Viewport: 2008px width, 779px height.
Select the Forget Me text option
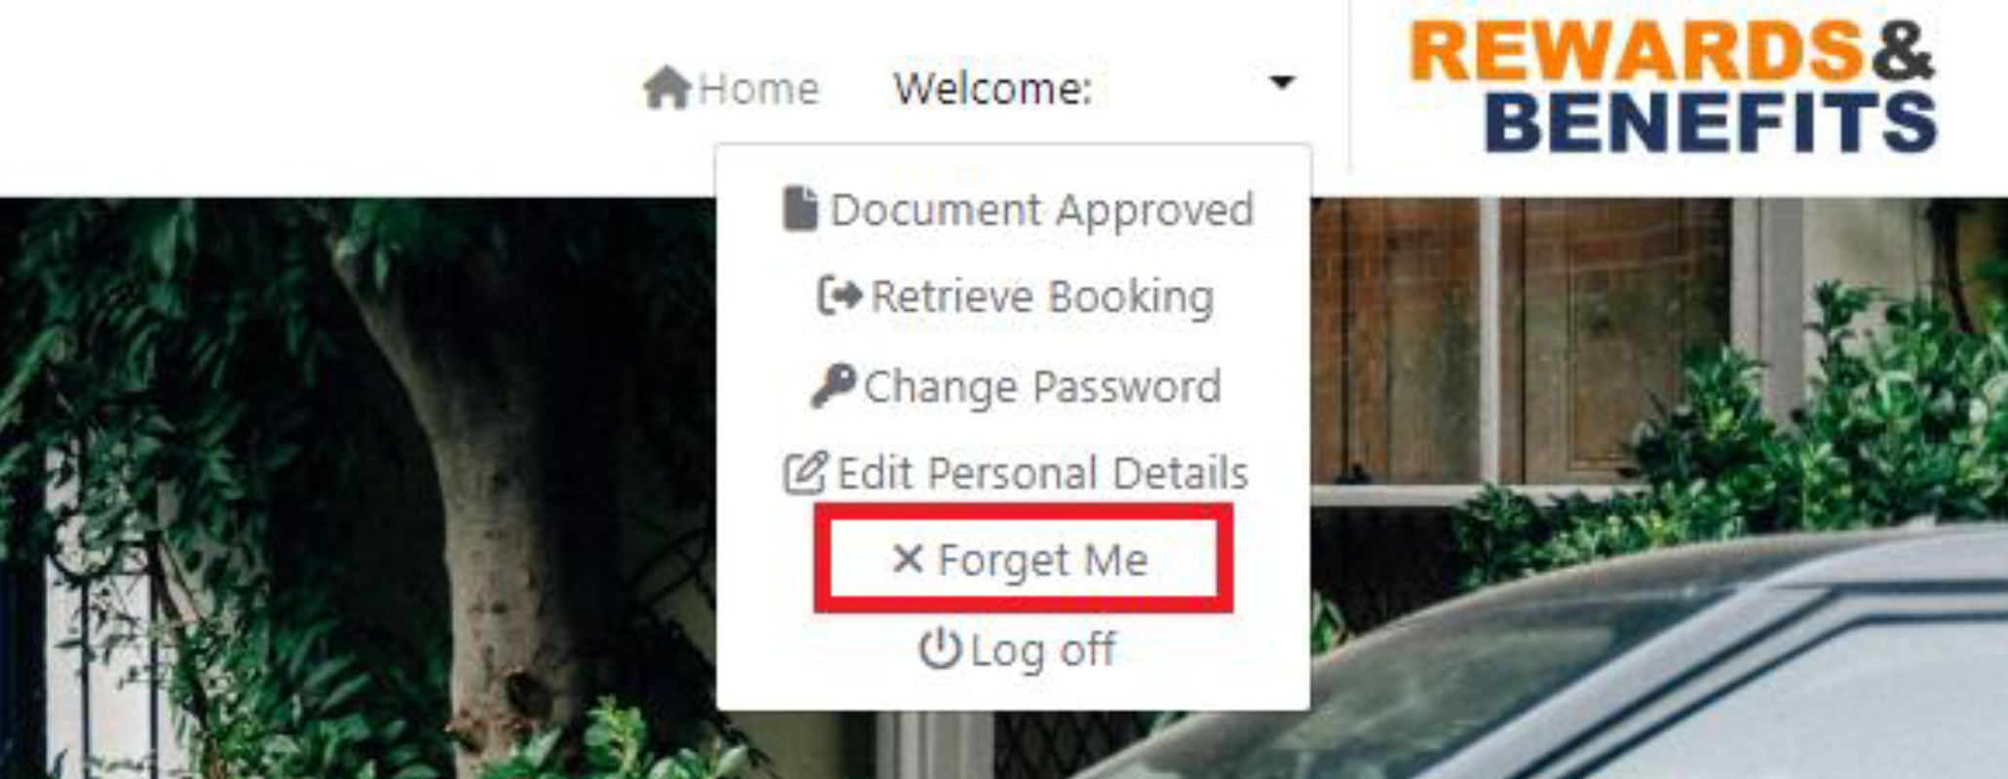pyautogui.click(x=1042, y=561)
